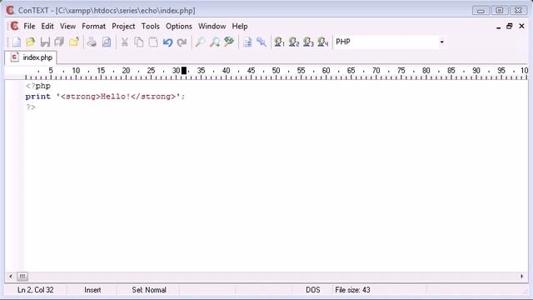Minimize the inner document window
Viewport: 533px width, 300px height.
498,27
